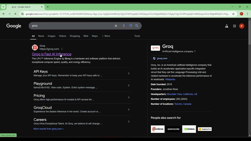Image resolution: width=251 pixels, height=141 pixels.
Task: Open Search Labs flask icon
Action: 227,26
